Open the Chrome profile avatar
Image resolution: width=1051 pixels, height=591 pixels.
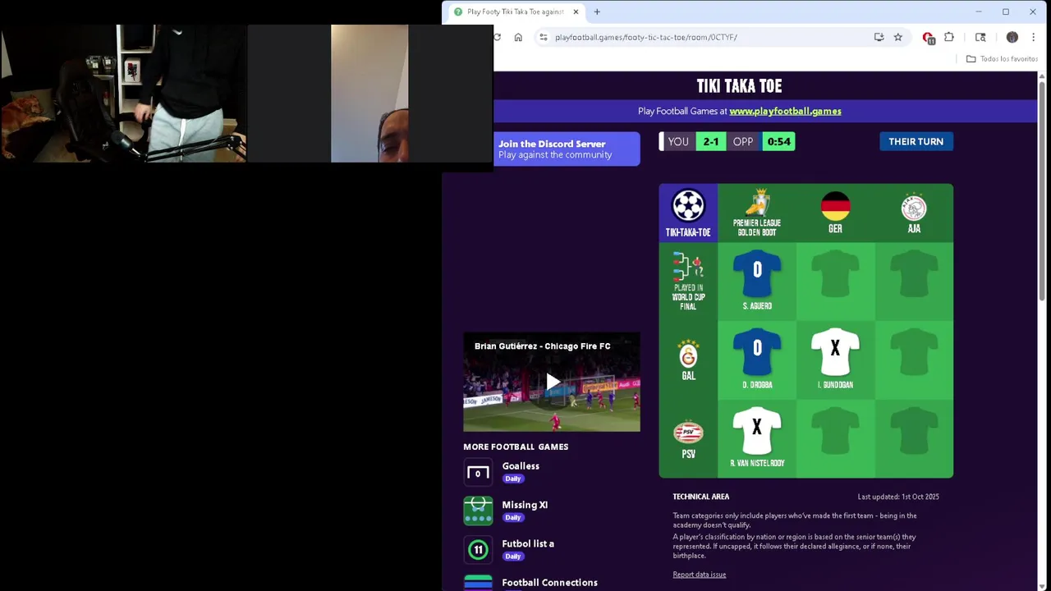click(x=1012, y=37)
